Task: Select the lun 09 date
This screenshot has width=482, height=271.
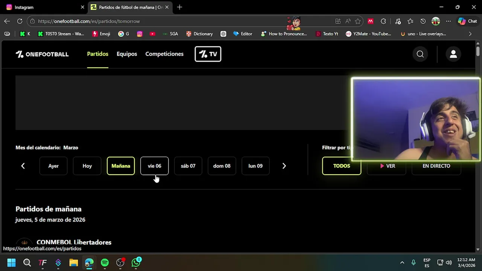Action: pos(255,166)
